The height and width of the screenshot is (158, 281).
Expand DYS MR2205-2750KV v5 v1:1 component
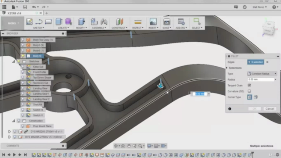click(x=9, y=132)
